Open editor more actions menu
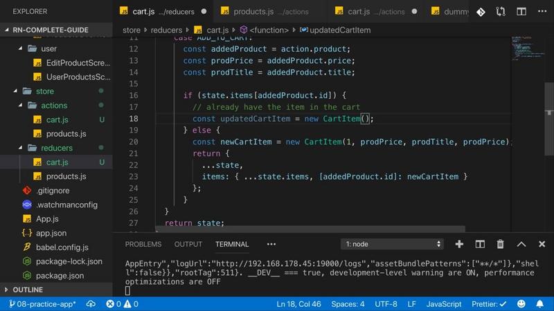Screen dimensions: 554x311 pos(542,12)
